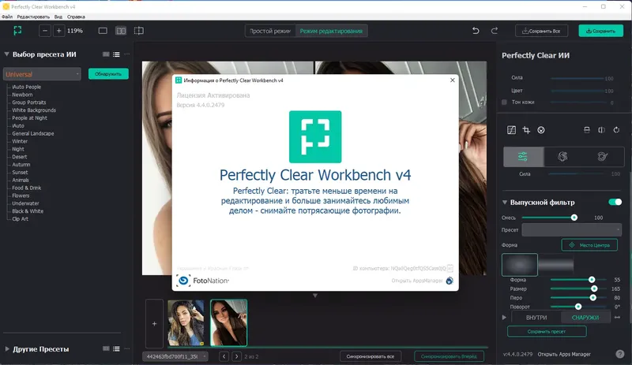Rotate the image clockwise
This screenshot has height=365, width=632.
pyautogui.click(x=616, y=130)
